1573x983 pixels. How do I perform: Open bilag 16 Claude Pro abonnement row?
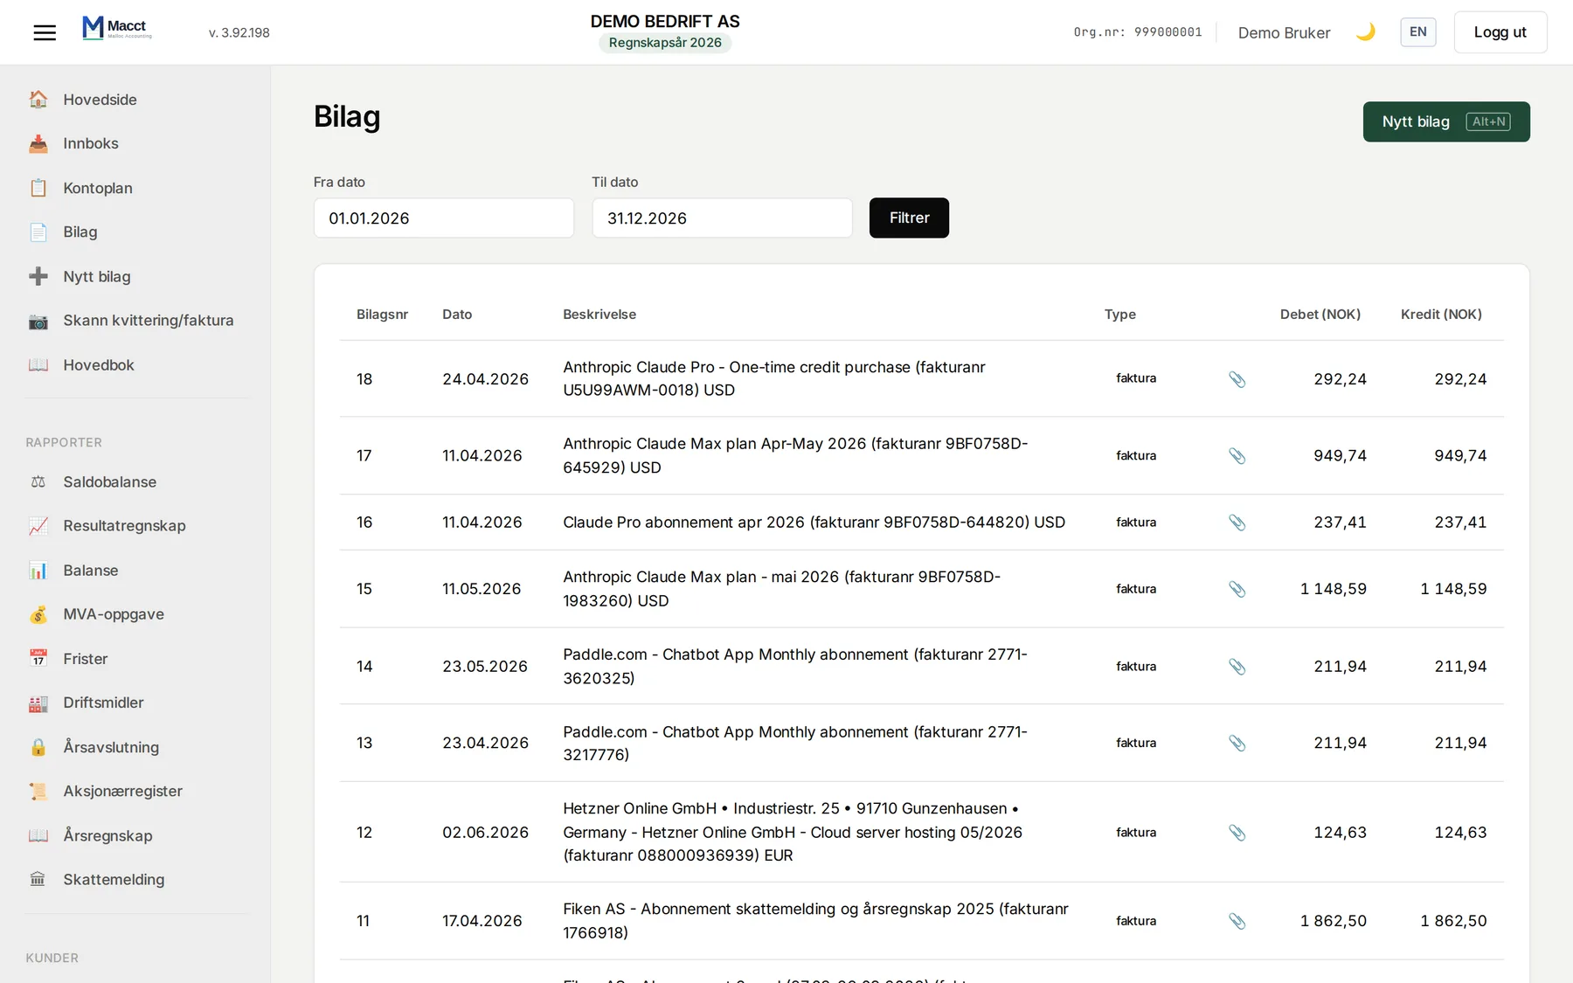(x=922, y=523)
